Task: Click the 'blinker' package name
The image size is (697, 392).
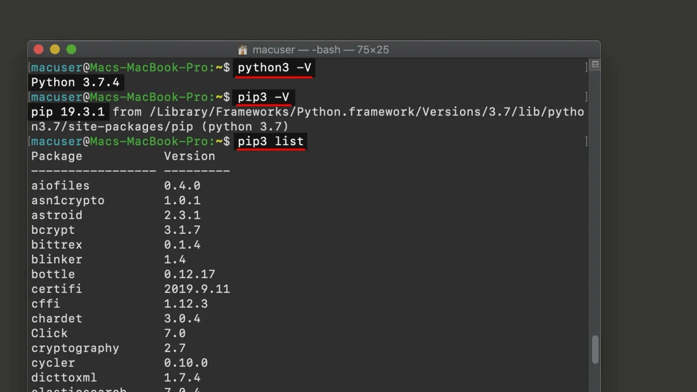Action: tap(57, 260)
